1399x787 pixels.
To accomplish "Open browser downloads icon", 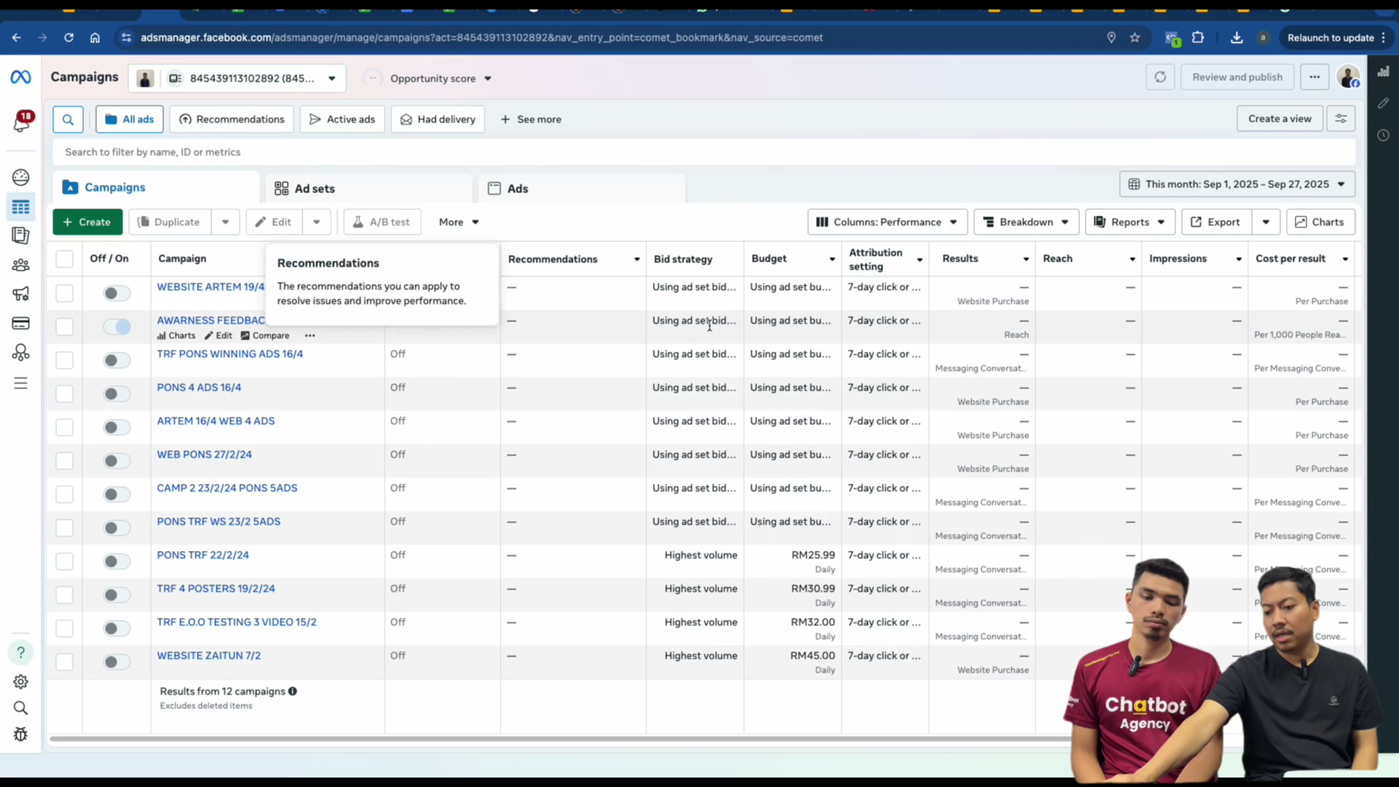I will (1237, 38).
